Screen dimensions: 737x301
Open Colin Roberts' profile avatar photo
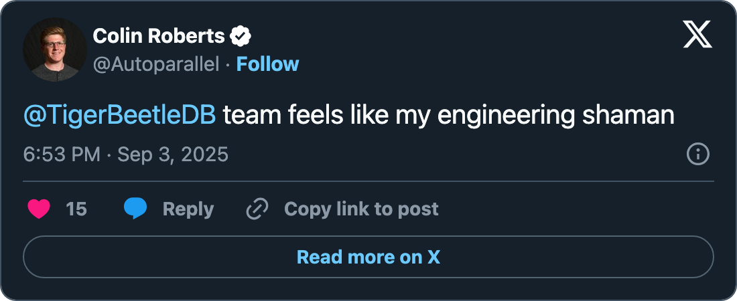click(55, 50)
